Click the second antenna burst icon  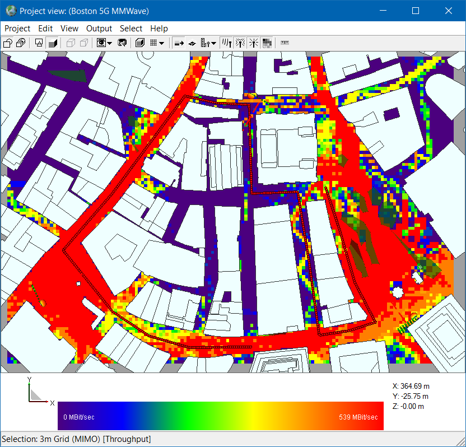pyautogui.click(x=253, y=43)
